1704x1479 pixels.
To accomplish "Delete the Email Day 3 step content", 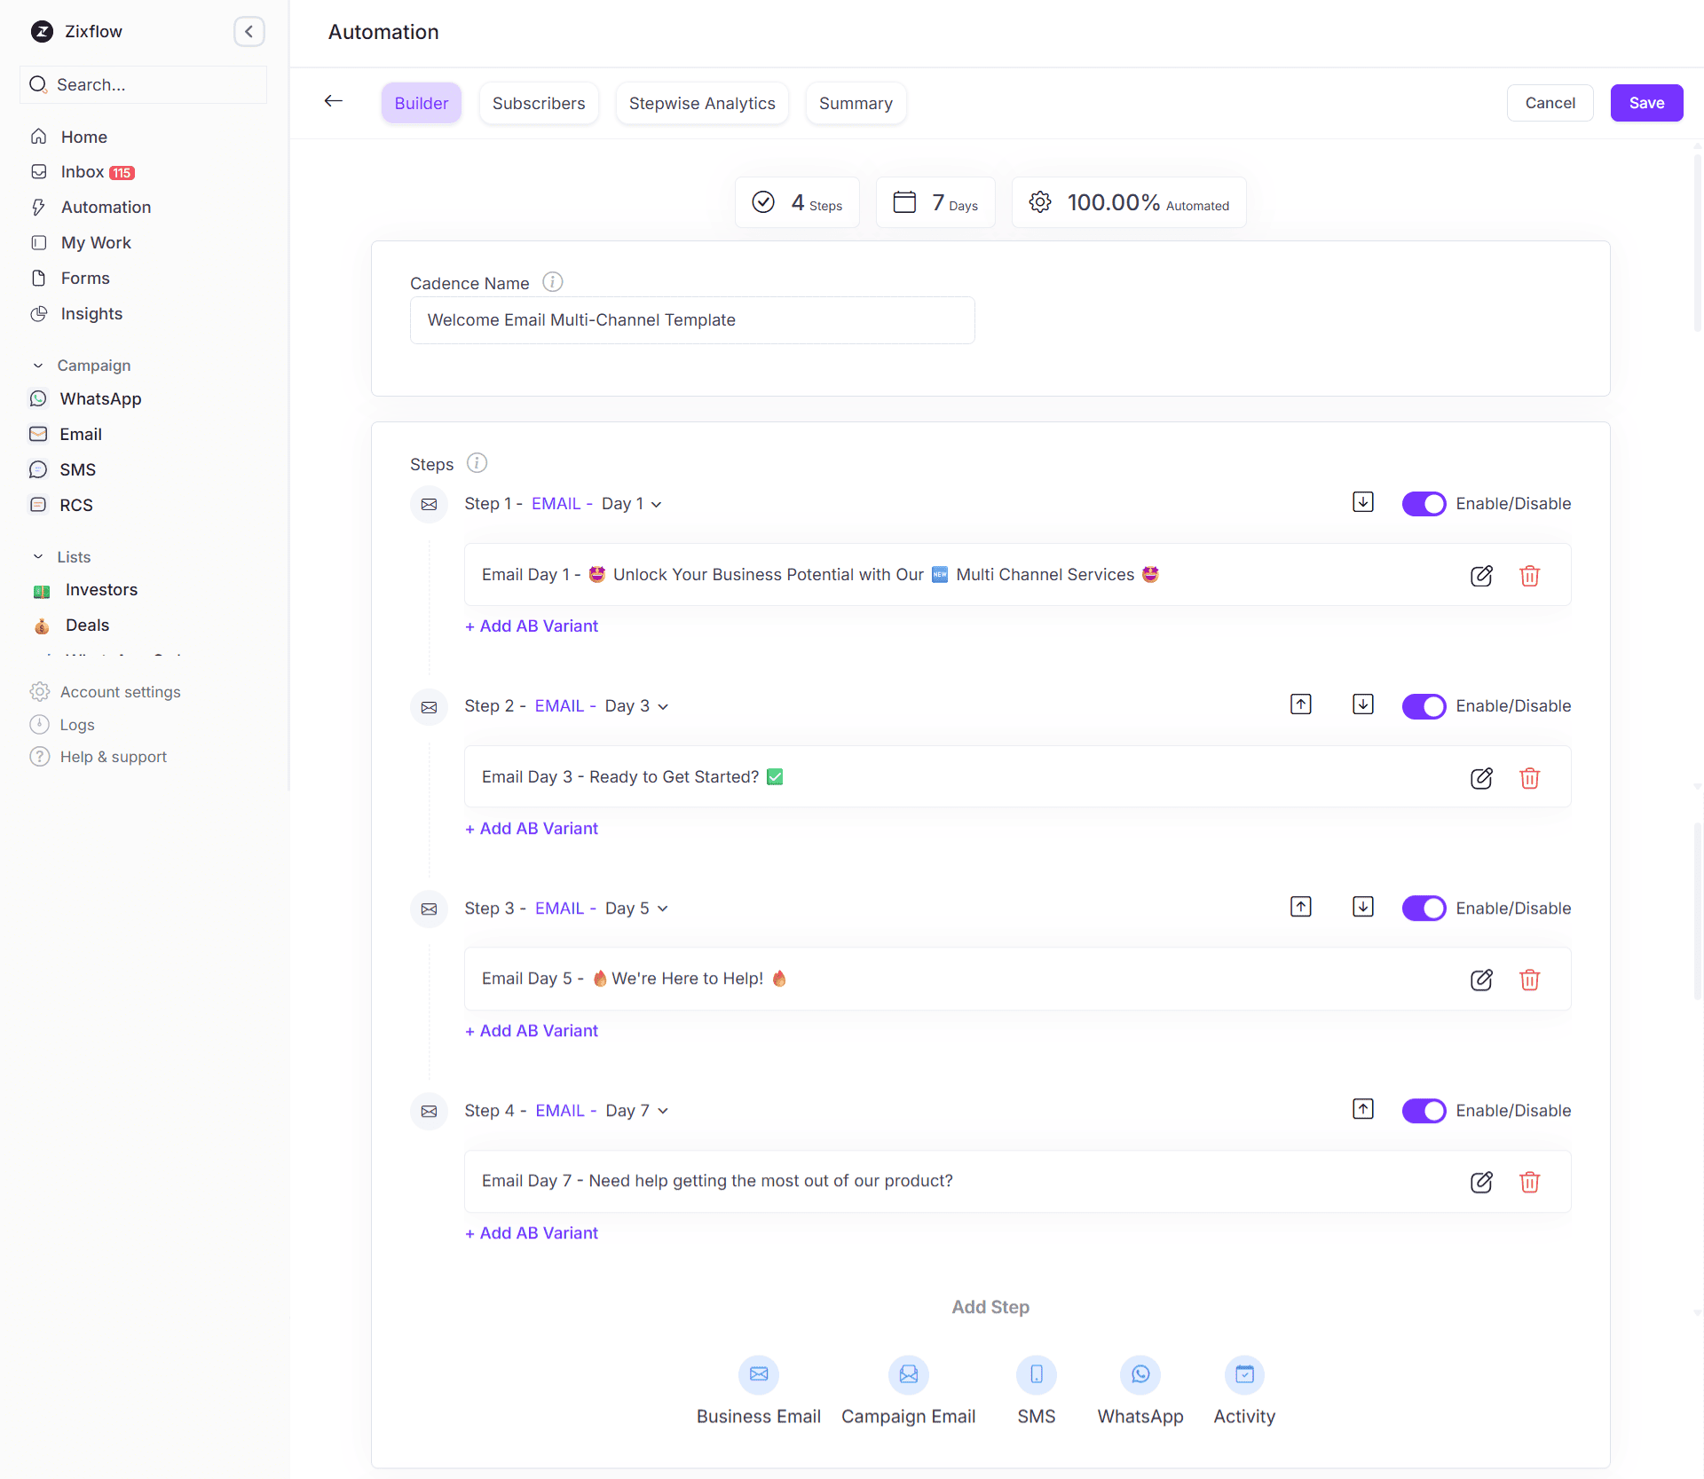I will pos(1529,778).
